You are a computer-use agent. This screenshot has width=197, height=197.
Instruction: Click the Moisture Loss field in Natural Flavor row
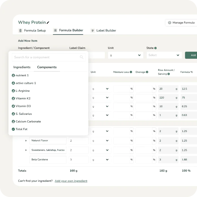click(x=122, y=141)
